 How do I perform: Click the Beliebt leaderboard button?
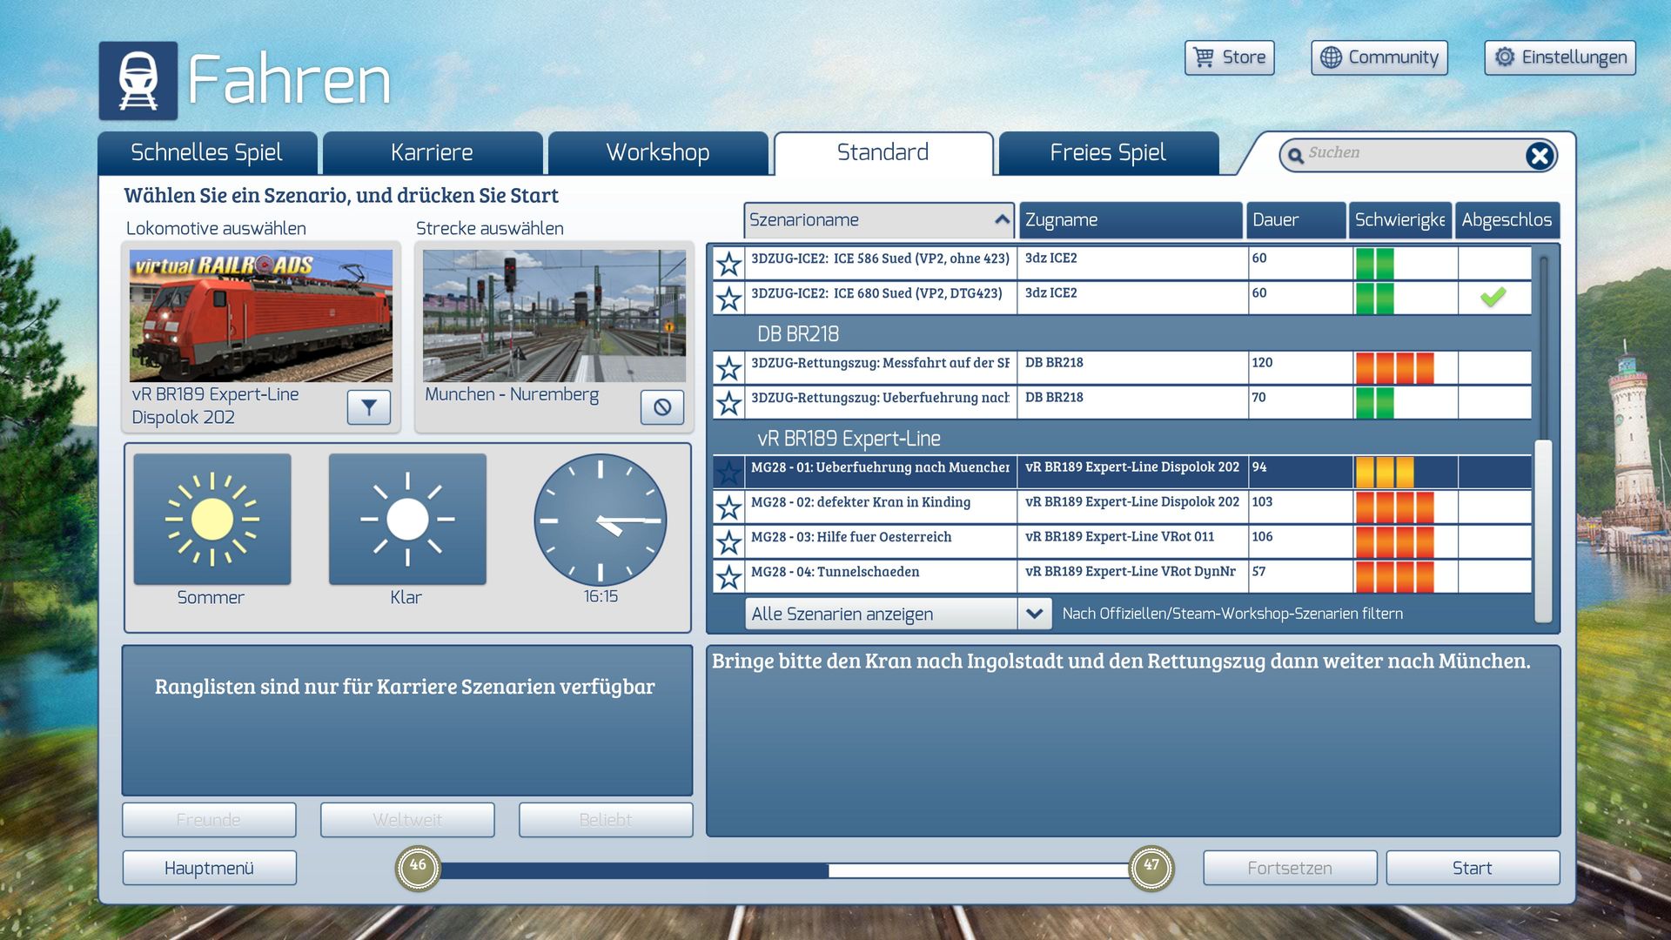click(x=606, y=820)
